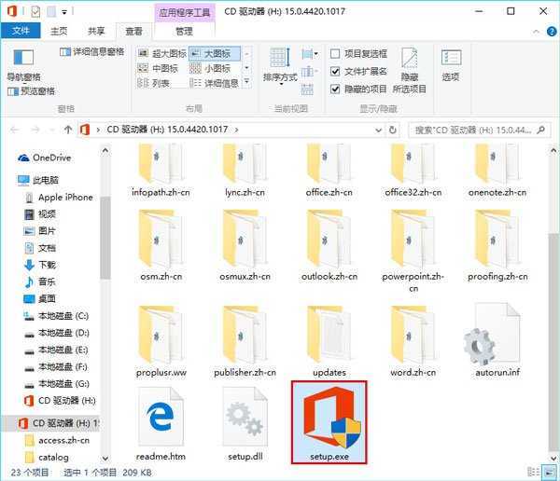Select the onenote.zh-cn folder
This screenshot has height=481, width=560.
[497, 171]
